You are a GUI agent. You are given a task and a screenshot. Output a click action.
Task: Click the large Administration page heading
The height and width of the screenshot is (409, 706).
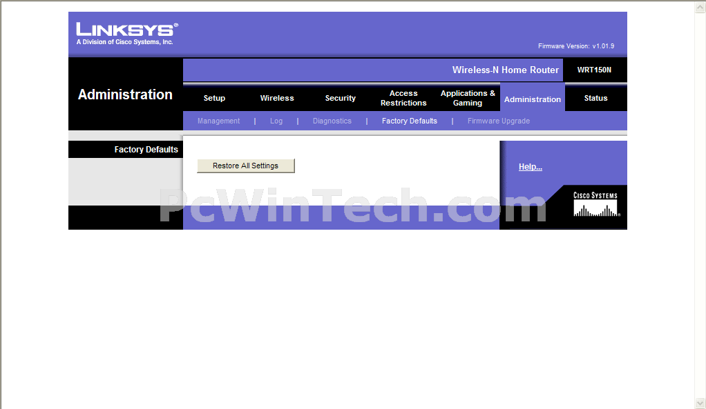pos(125,94)
